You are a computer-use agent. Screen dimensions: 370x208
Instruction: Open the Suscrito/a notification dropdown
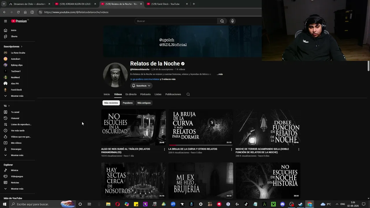coord(141,86)
